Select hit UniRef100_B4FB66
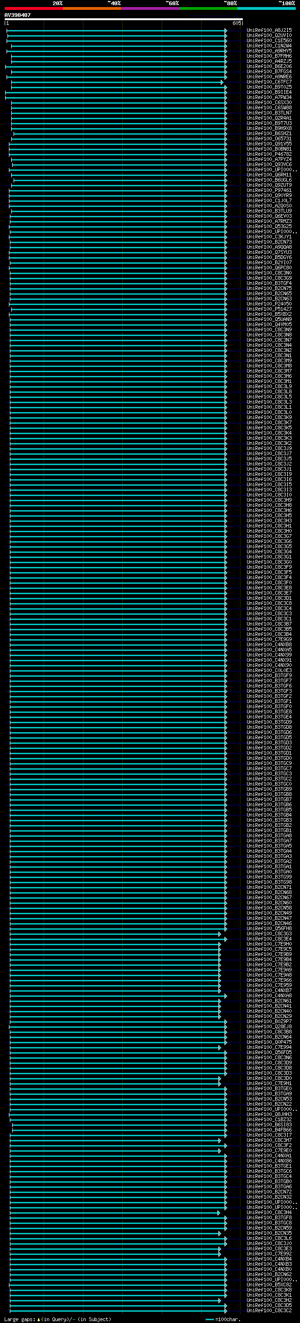Viewport: 300px width, 1323px height. [269, 1130]
